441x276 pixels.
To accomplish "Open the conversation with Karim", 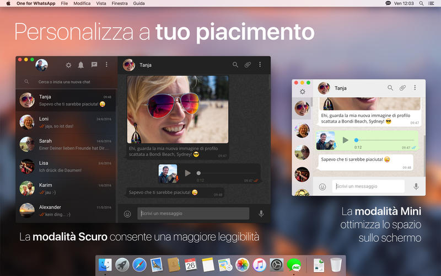I will tap(66, 189).
